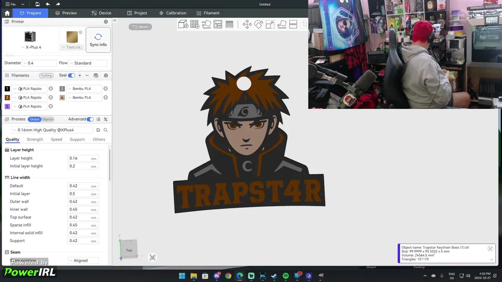Search process settings magnifier icon
This screenshot has height=282, width=502.
(x=105, y=130)
